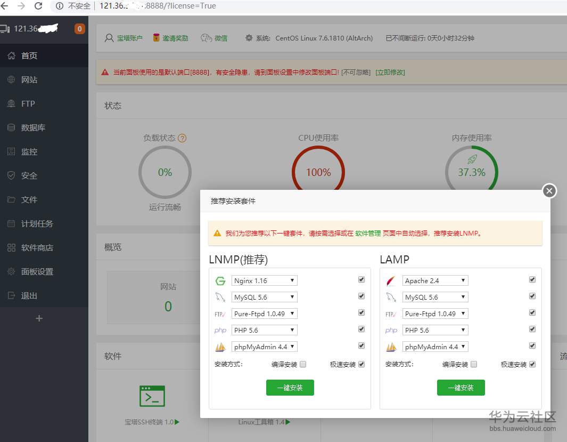Click the FTP icon in LNMP list
This screenshot has width=567, height=442.
220,314
